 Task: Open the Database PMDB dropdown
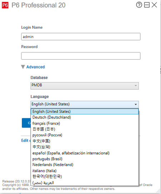pos(84,86)
